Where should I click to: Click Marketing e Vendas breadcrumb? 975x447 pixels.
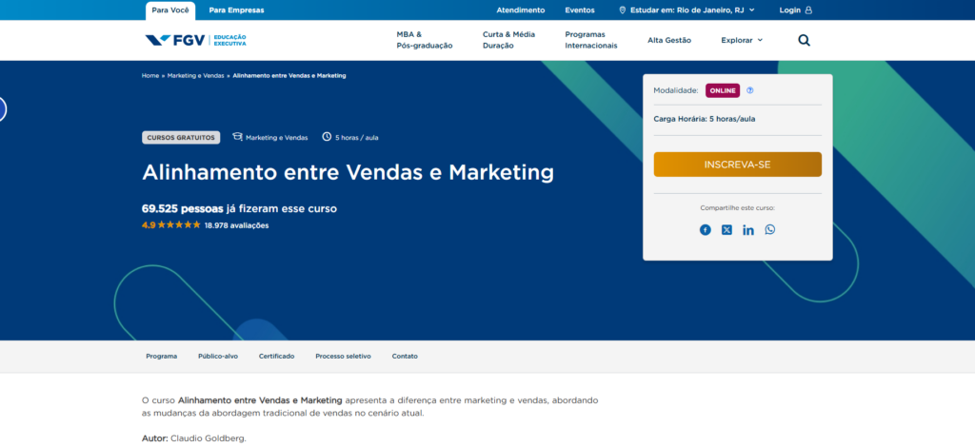[195, 76]
